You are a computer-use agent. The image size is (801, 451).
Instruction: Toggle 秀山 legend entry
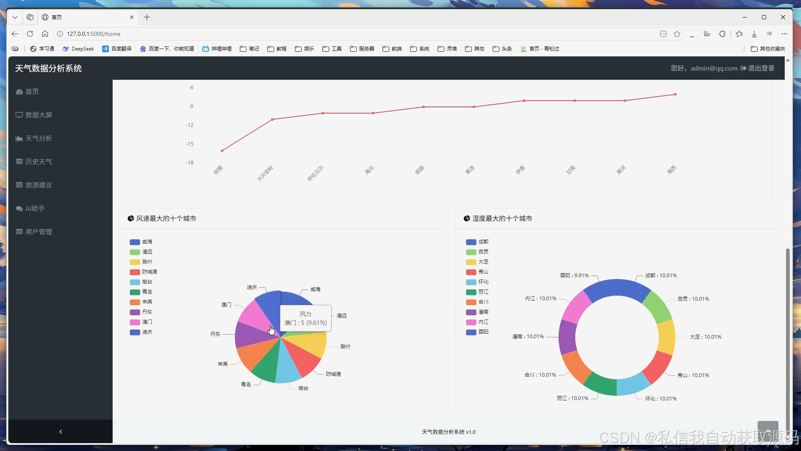click(477, 272)
